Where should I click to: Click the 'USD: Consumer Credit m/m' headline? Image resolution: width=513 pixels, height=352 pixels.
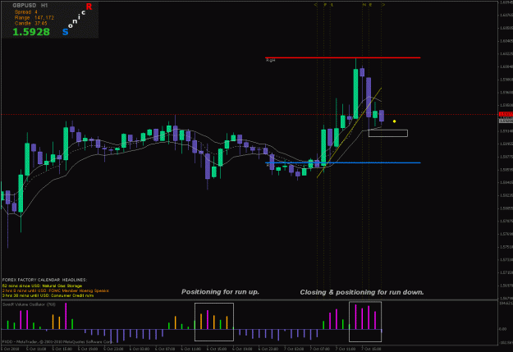67,295
